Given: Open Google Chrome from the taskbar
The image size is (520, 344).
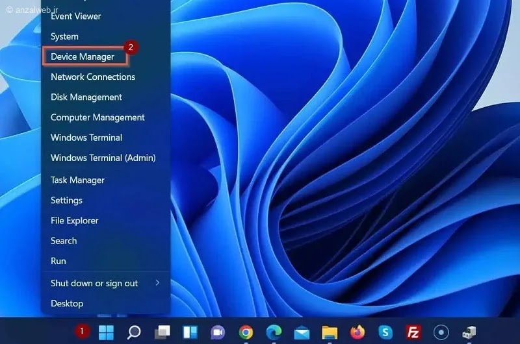Looking at the screenshot, I should 246,332.
